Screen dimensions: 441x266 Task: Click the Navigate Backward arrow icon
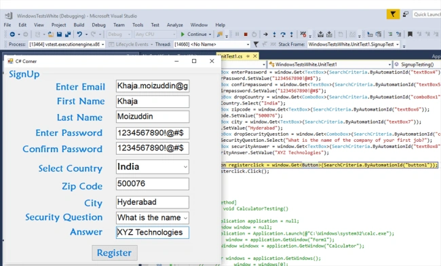point(12,35)
